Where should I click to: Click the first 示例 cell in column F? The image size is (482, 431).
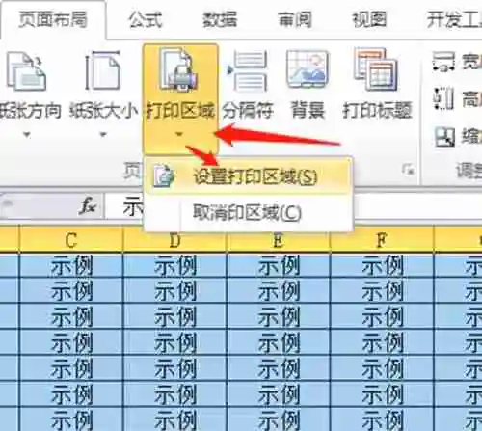click(382, 265)
